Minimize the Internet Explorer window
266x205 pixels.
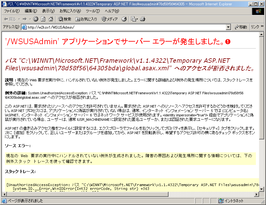click(251, 4)
